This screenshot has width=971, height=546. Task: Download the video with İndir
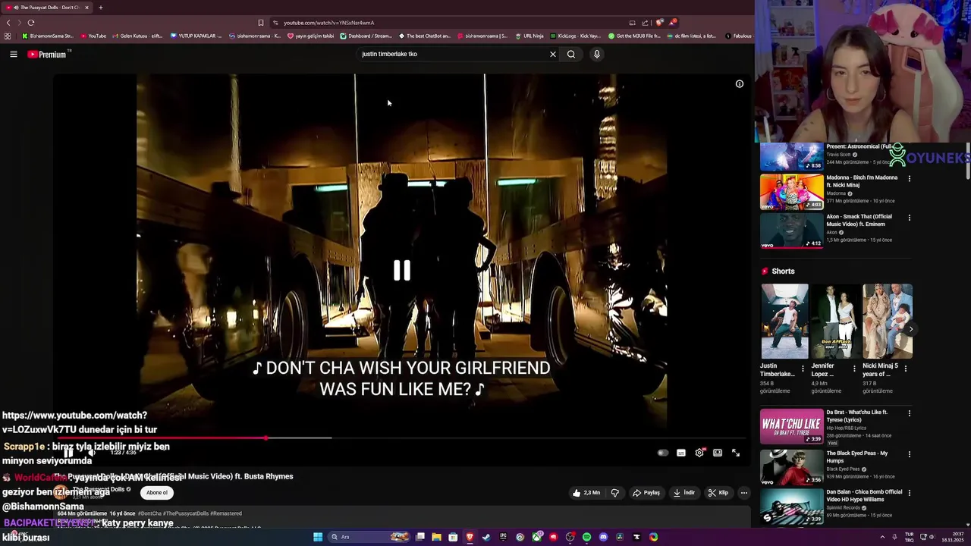click(683, 493)
